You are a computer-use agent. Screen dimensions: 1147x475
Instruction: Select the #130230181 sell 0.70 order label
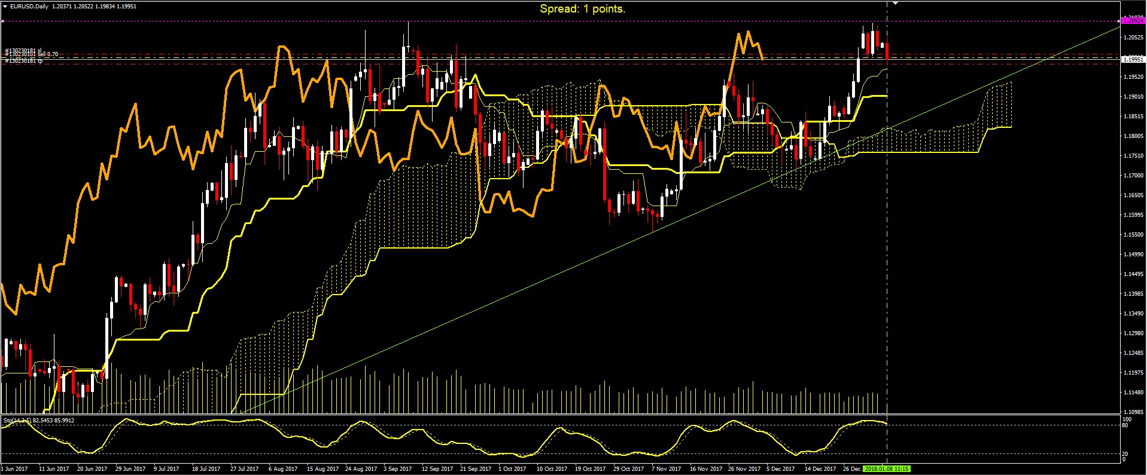click(32, 55)
